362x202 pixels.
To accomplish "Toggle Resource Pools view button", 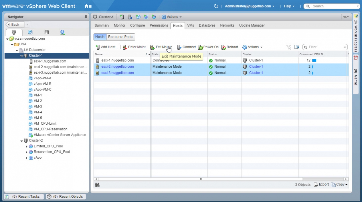I will point(120,37).
